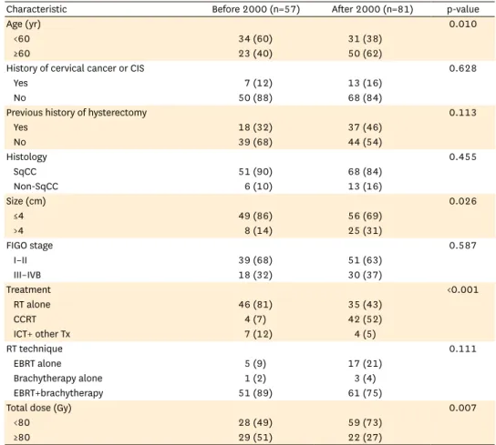Click '17 (21)' in the EBRT alone row
The image size is (496, 445).
point(365,363)
